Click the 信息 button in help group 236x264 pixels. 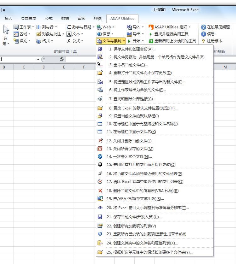click(x=208, y=34)
